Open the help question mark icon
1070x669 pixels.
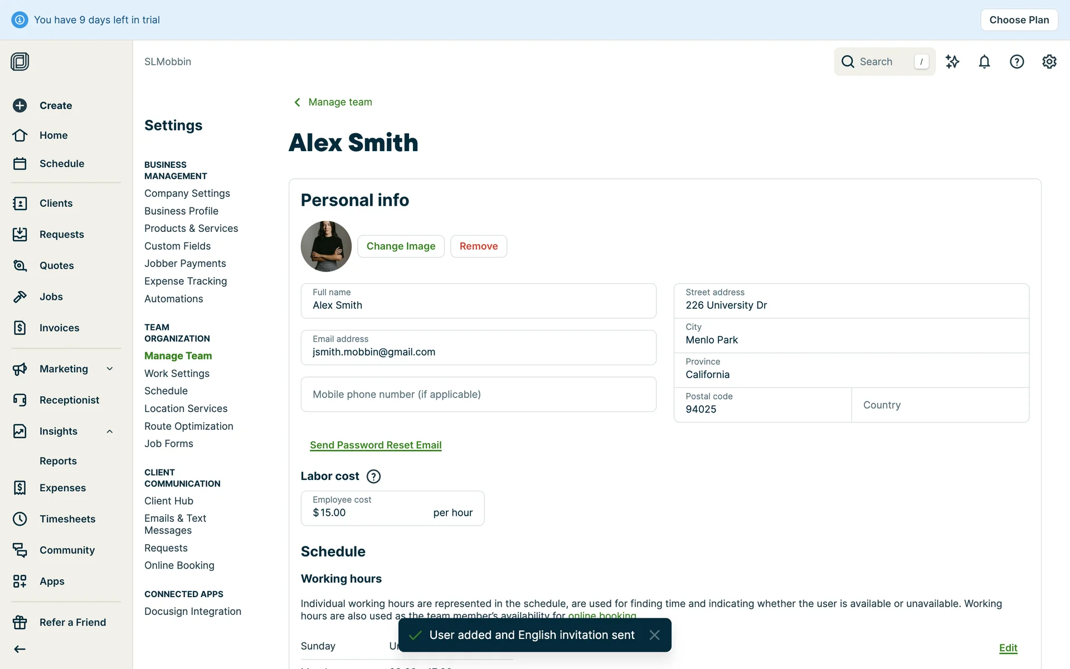(1016, 62)
